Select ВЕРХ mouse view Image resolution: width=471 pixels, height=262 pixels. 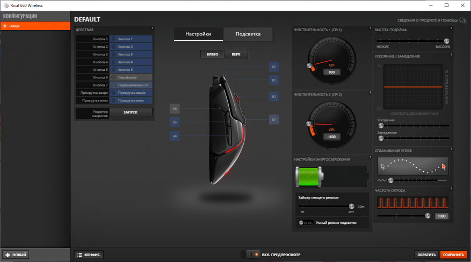(236, 54)
